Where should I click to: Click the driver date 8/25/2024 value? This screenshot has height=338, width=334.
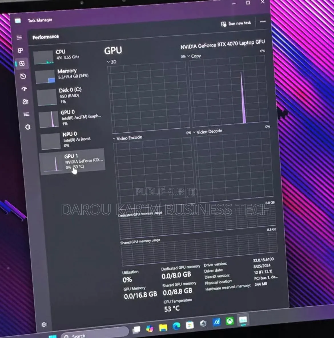click(x=262, y=266)
